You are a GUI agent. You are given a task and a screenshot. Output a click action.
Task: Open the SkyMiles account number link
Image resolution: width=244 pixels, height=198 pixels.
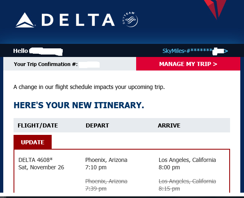click(195, 51)
